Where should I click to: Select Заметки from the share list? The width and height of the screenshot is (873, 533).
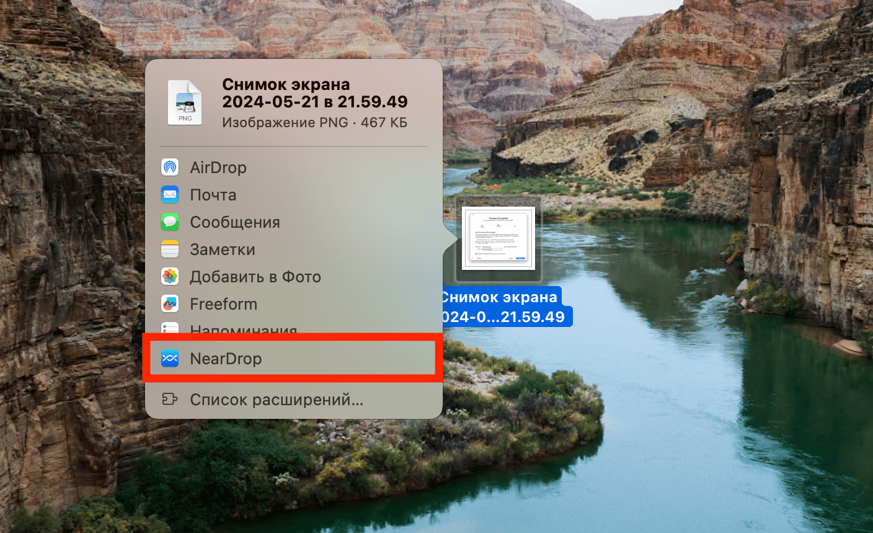(222, 249)
